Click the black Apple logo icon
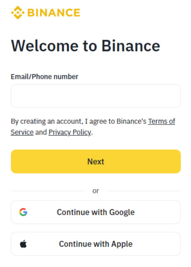 click(x=23, y=244)
